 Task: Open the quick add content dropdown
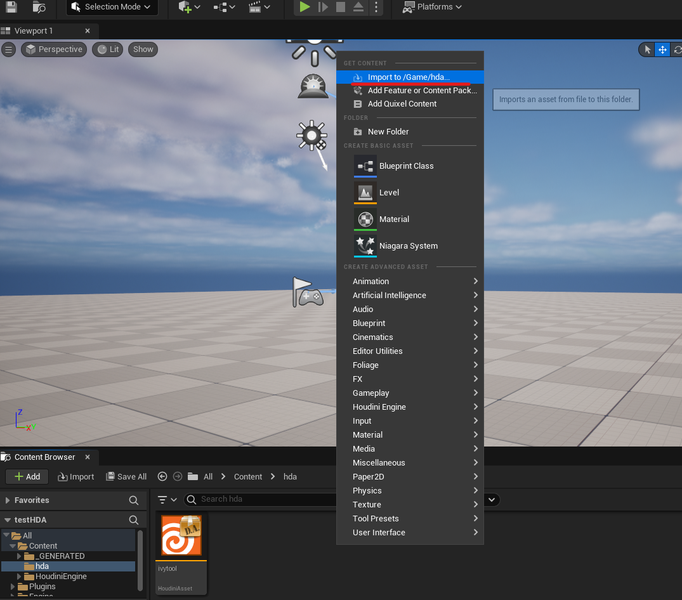pos(189,6)
